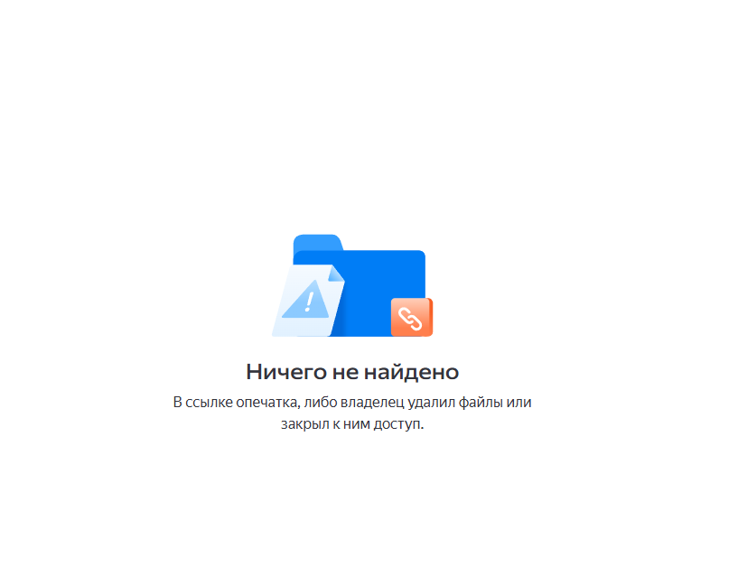
Task: Click the word "удалил" in the message
Action: (431, 403)
